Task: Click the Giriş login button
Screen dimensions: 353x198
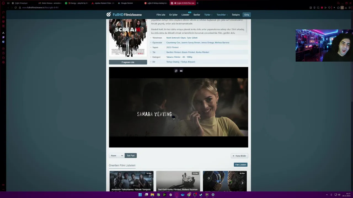Action: (247, 15)
